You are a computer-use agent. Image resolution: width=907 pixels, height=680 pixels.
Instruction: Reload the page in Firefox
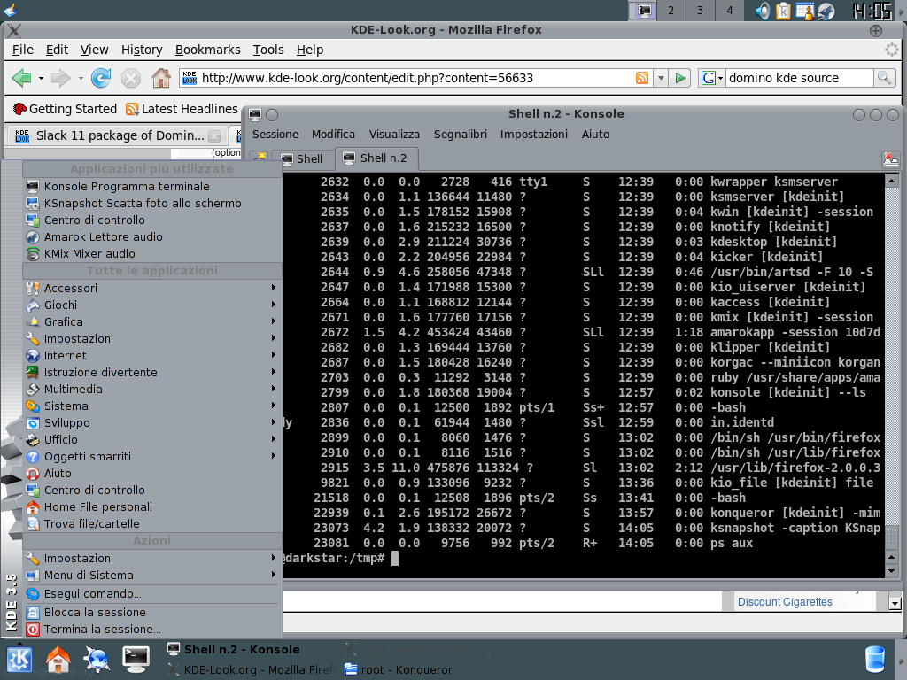[101, 78]
